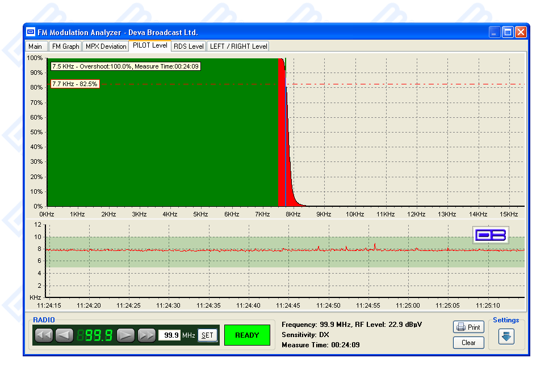Click the DB logo in the lower graph

click(x=491, y=235)
